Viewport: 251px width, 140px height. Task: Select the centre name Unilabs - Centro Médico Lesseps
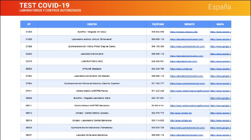coord(92,113)
